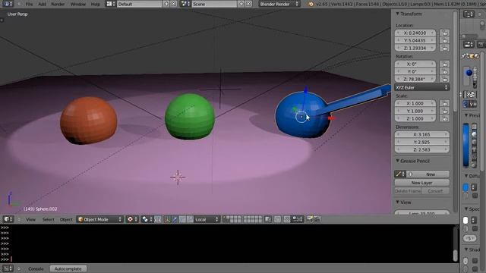Add a new screen layout
The width and height of the screenshot is (486, 273).
point(166,4)
